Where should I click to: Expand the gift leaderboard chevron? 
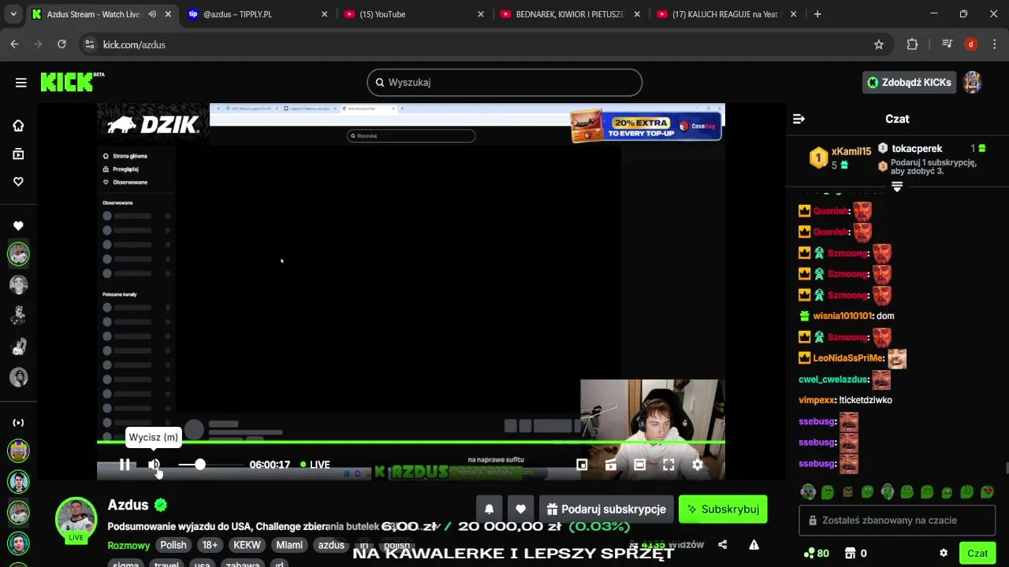[897, 187]
